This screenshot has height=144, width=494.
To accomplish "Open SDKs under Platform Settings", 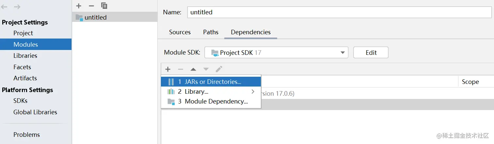I will [x=20, y=101].
